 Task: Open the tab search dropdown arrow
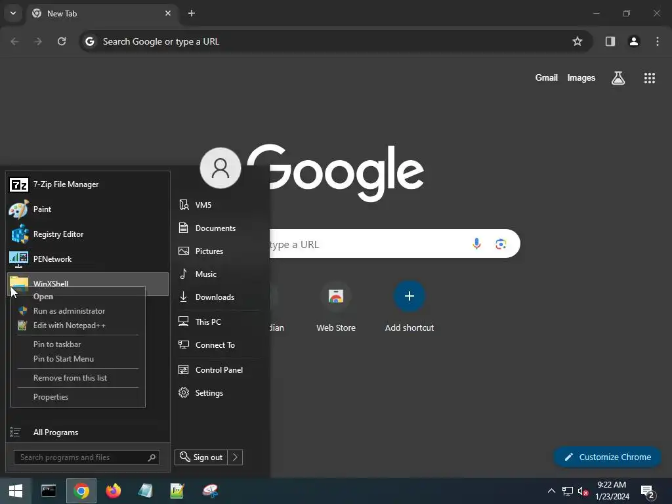(x=13, y=13)
